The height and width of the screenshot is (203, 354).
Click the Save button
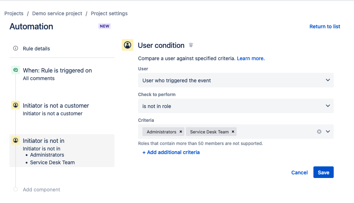(323, 173)
